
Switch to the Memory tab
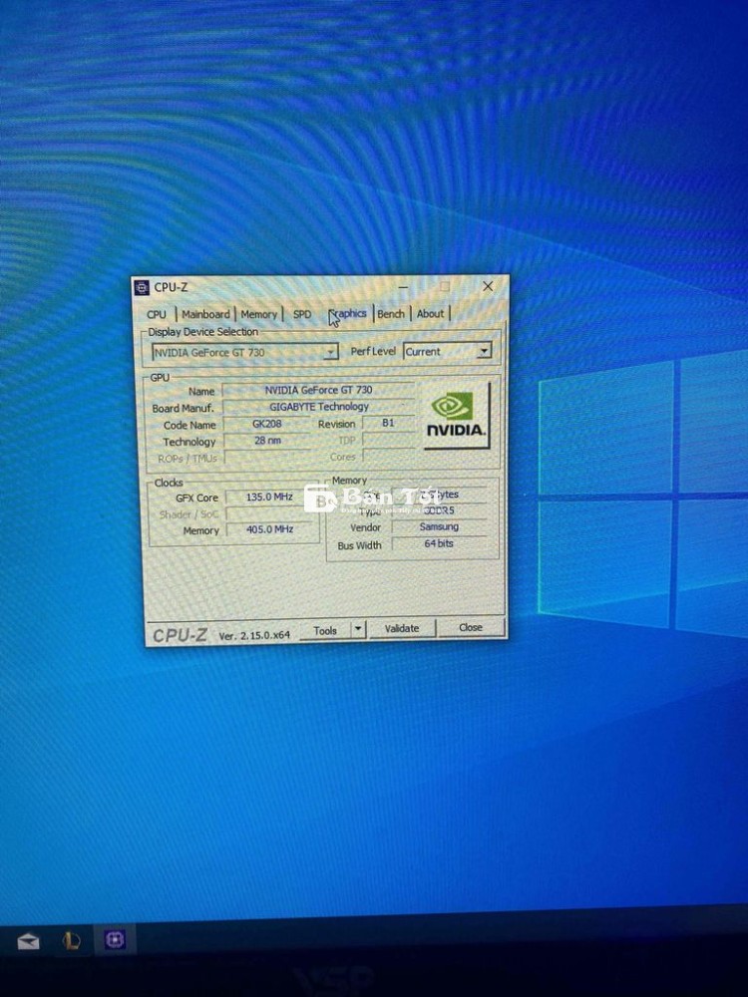[259, 314]
